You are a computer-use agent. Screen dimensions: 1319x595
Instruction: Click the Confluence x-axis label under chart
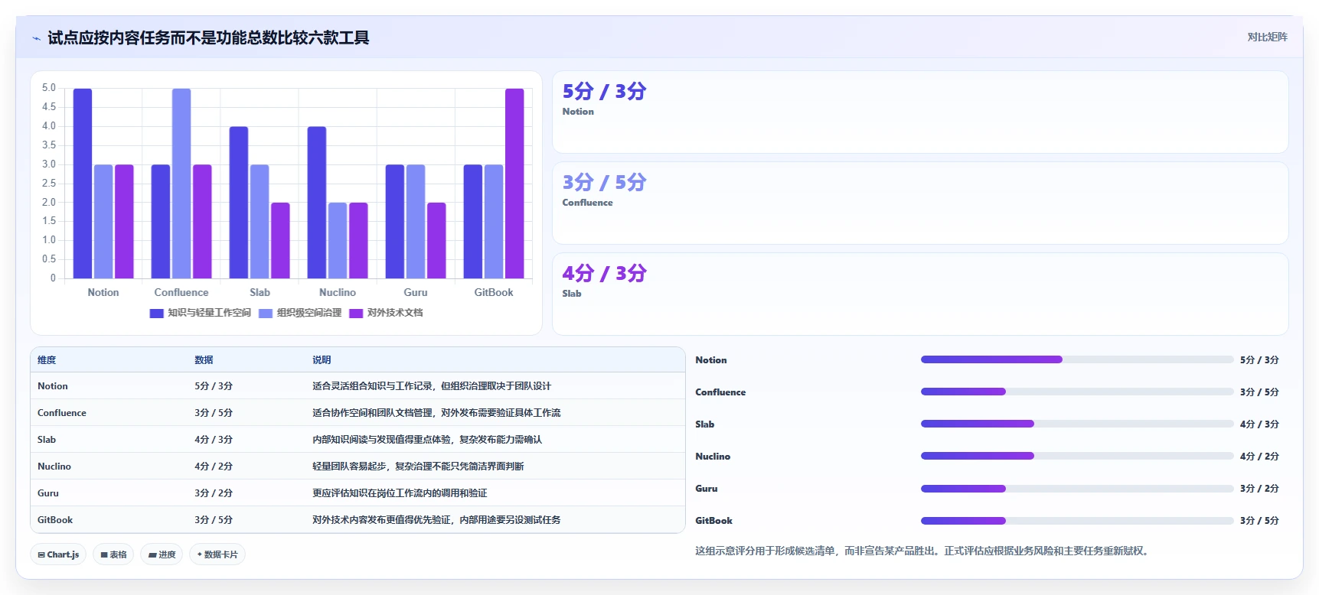tap(181, 292)
